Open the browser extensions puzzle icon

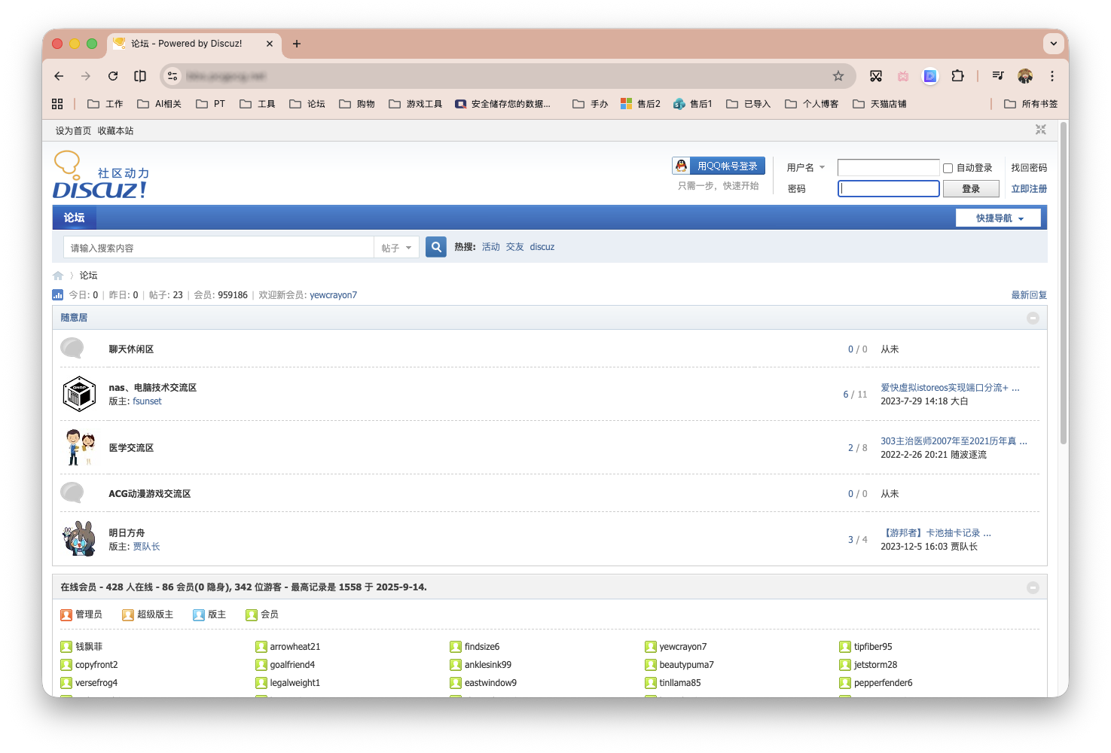pos(957,76)
